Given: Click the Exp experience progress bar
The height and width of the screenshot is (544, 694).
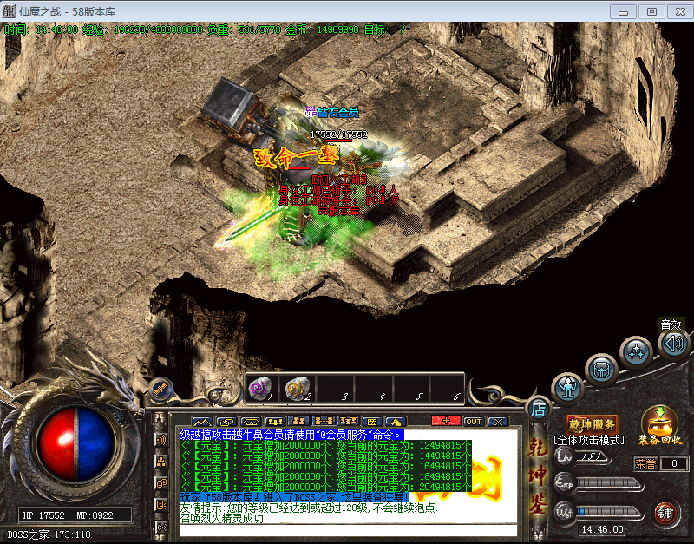Looking at the screenshot, I should point(609,483).
